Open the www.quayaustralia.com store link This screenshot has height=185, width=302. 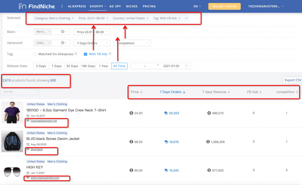tap(45, 178)
